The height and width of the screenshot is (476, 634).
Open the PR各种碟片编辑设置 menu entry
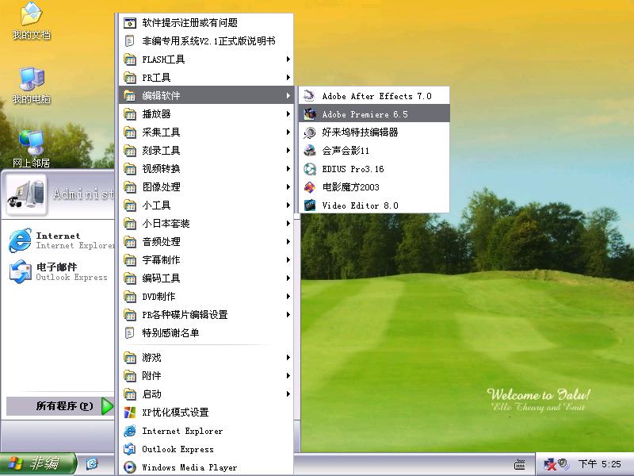click(206, 314)
